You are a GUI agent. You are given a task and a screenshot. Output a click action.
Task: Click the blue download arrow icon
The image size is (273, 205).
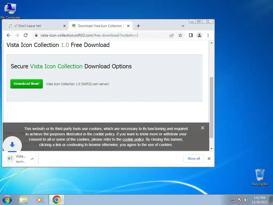tap(12, 144)
